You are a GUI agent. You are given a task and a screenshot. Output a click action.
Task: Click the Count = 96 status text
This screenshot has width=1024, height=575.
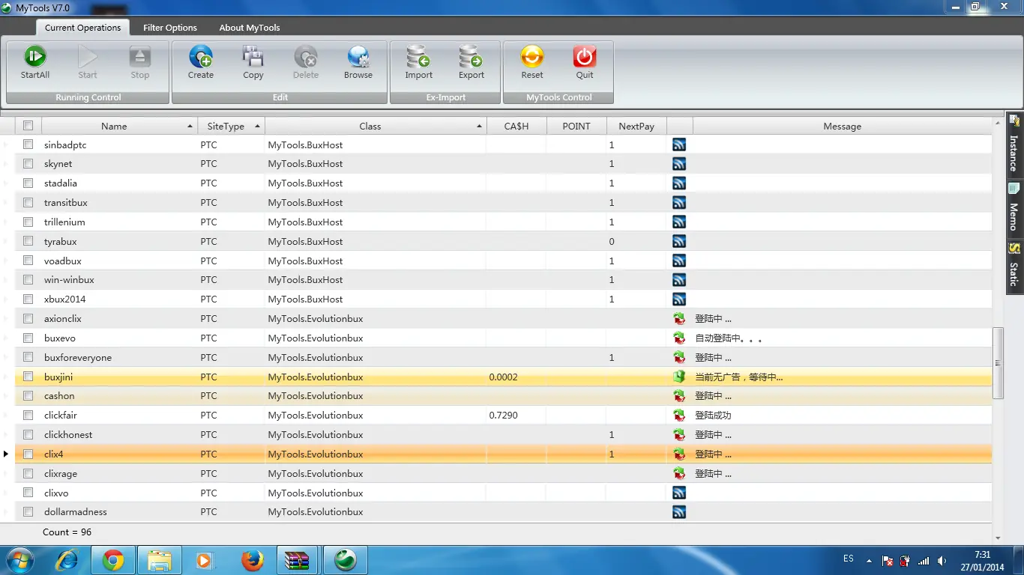(x=67, y=532)
